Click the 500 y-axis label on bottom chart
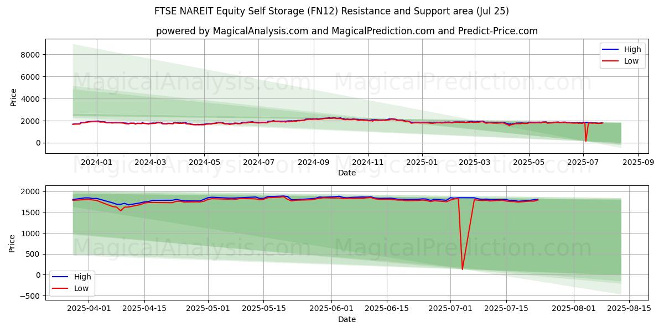The image size is (664, 332). point(34,254)
